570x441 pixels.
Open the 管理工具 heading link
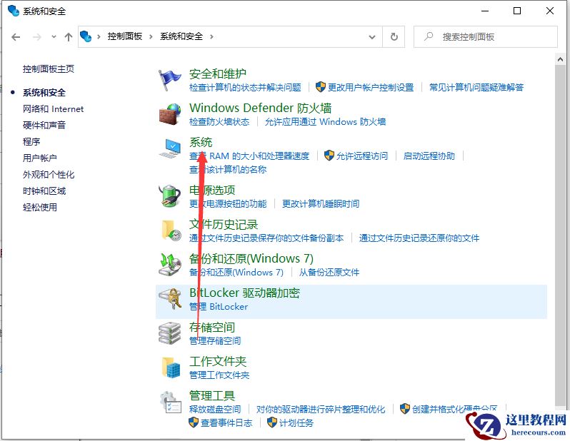point(212,395)
